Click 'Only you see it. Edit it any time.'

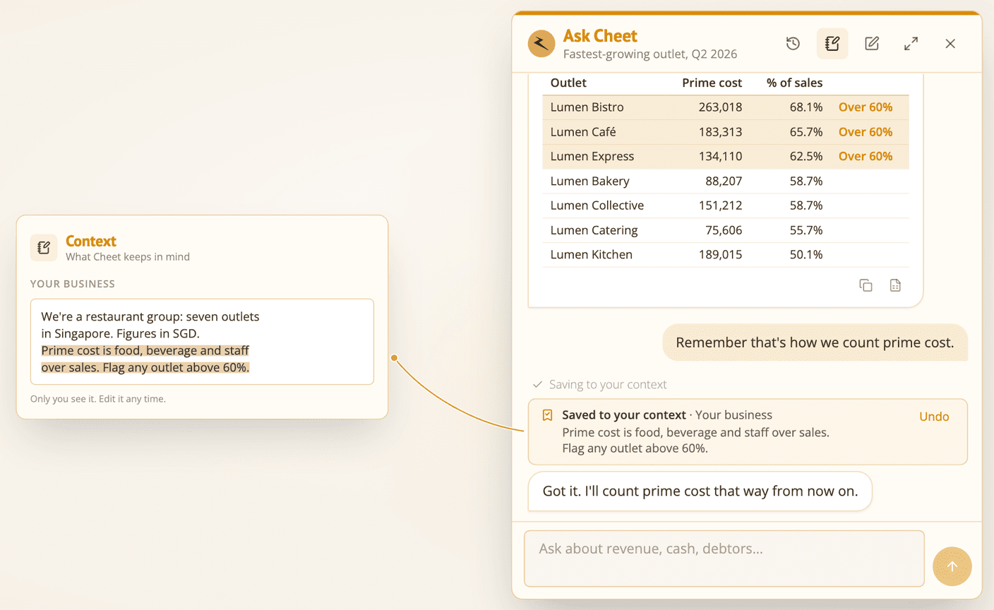98,399
